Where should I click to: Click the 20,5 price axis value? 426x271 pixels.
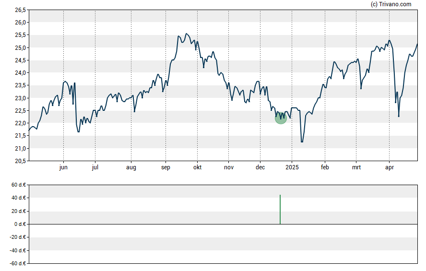coord(20,161)
